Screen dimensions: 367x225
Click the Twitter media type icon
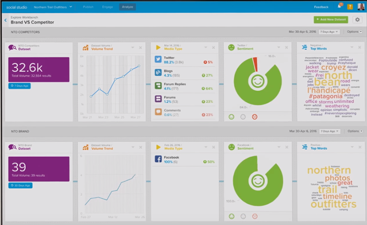(158, 60)
